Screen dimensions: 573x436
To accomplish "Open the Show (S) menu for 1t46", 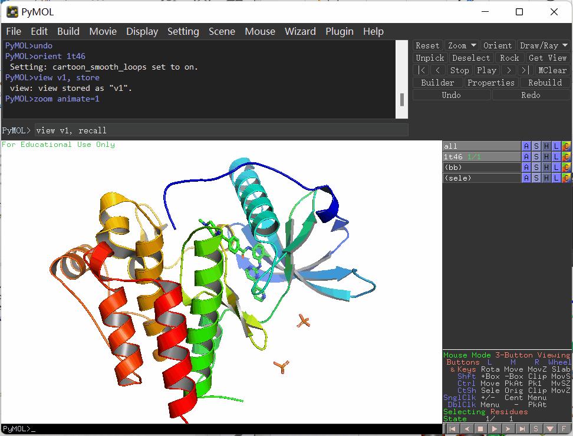I will point(536,157).
